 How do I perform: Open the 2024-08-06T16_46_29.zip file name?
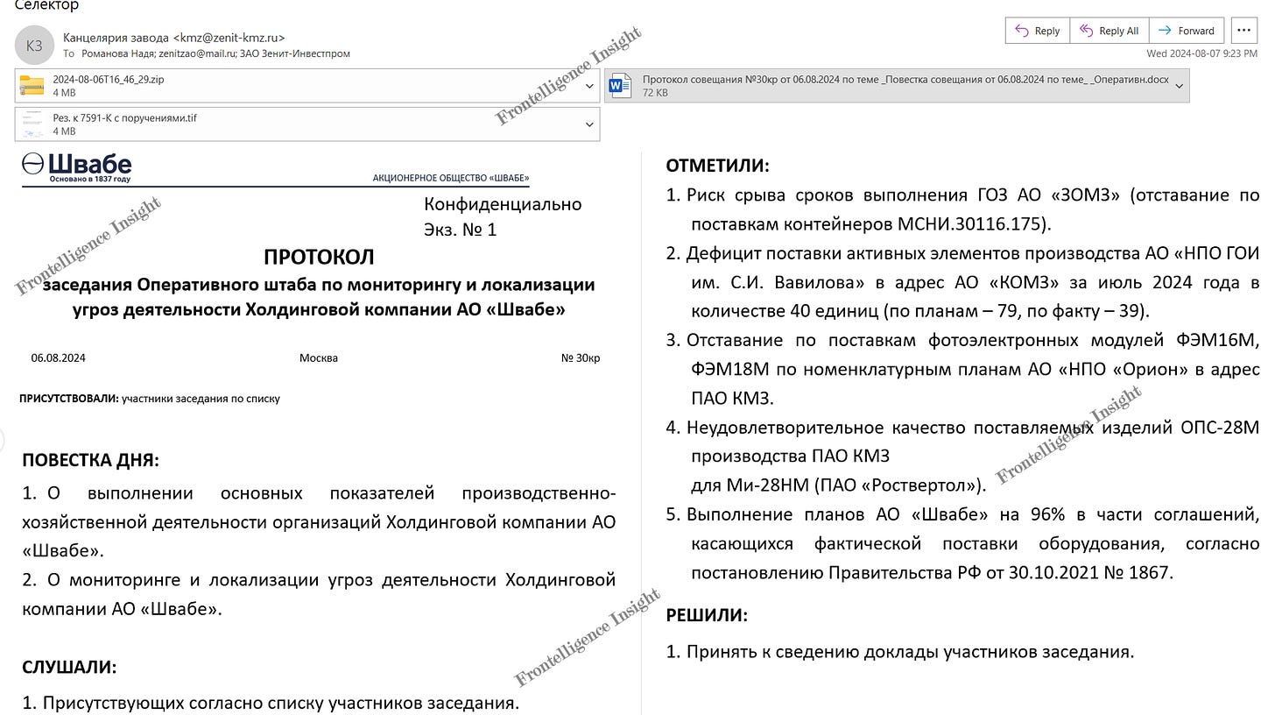point(109,79)
